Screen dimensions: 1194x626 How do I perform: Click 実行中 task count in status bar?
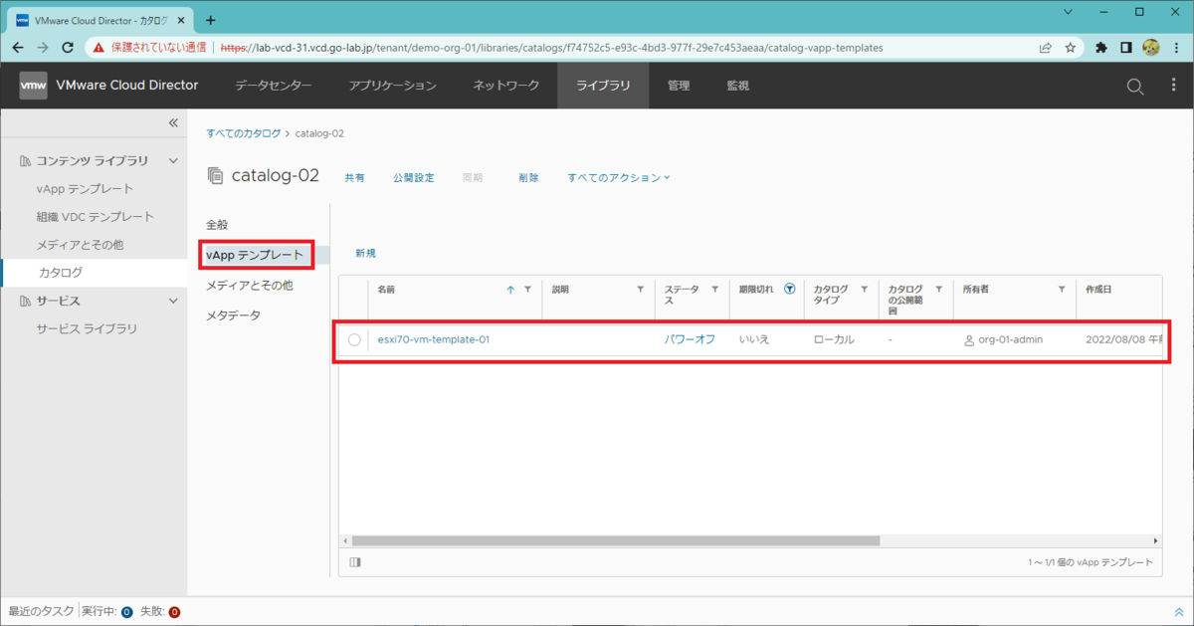[x=106, y=612]
